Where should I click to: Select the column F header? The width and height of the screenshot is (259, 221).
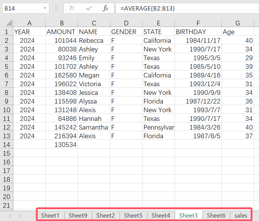[198, 23]
